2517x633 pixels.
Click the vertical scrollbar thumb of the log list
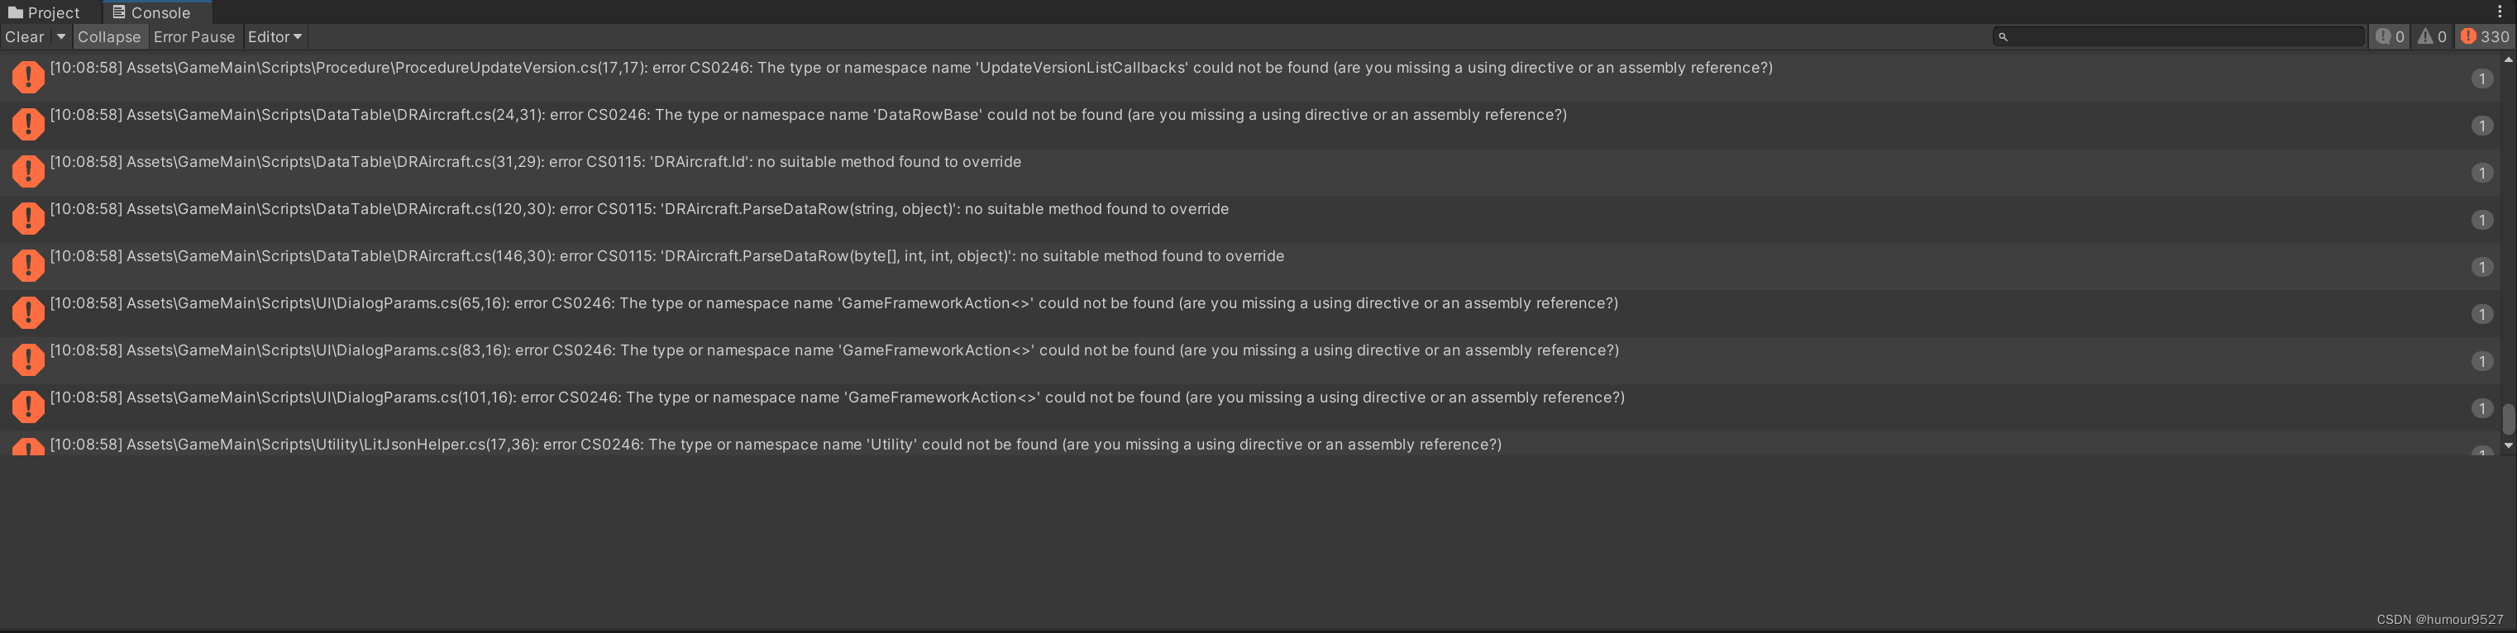pyautogui.click(x=2507, y=418)
